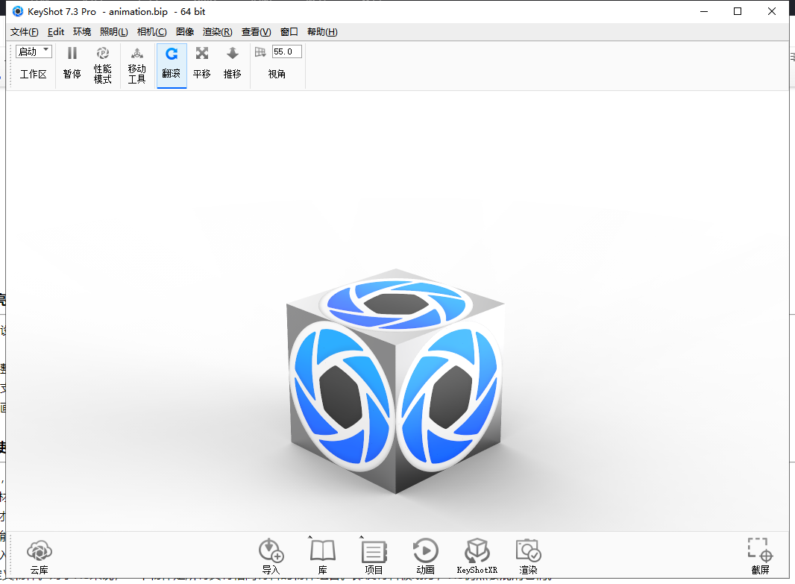Click the KeyShot app icon in title bar
The image size is (795, 584).
pos(18,11)
